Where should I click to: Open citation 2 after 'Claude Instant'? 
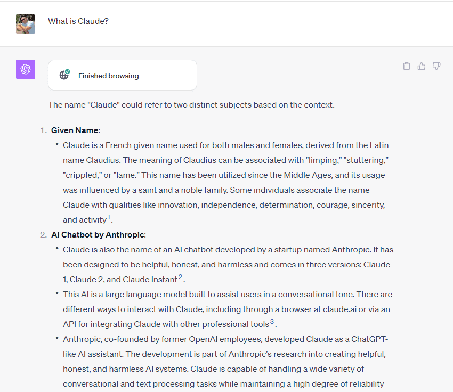[x=180, y=277]
